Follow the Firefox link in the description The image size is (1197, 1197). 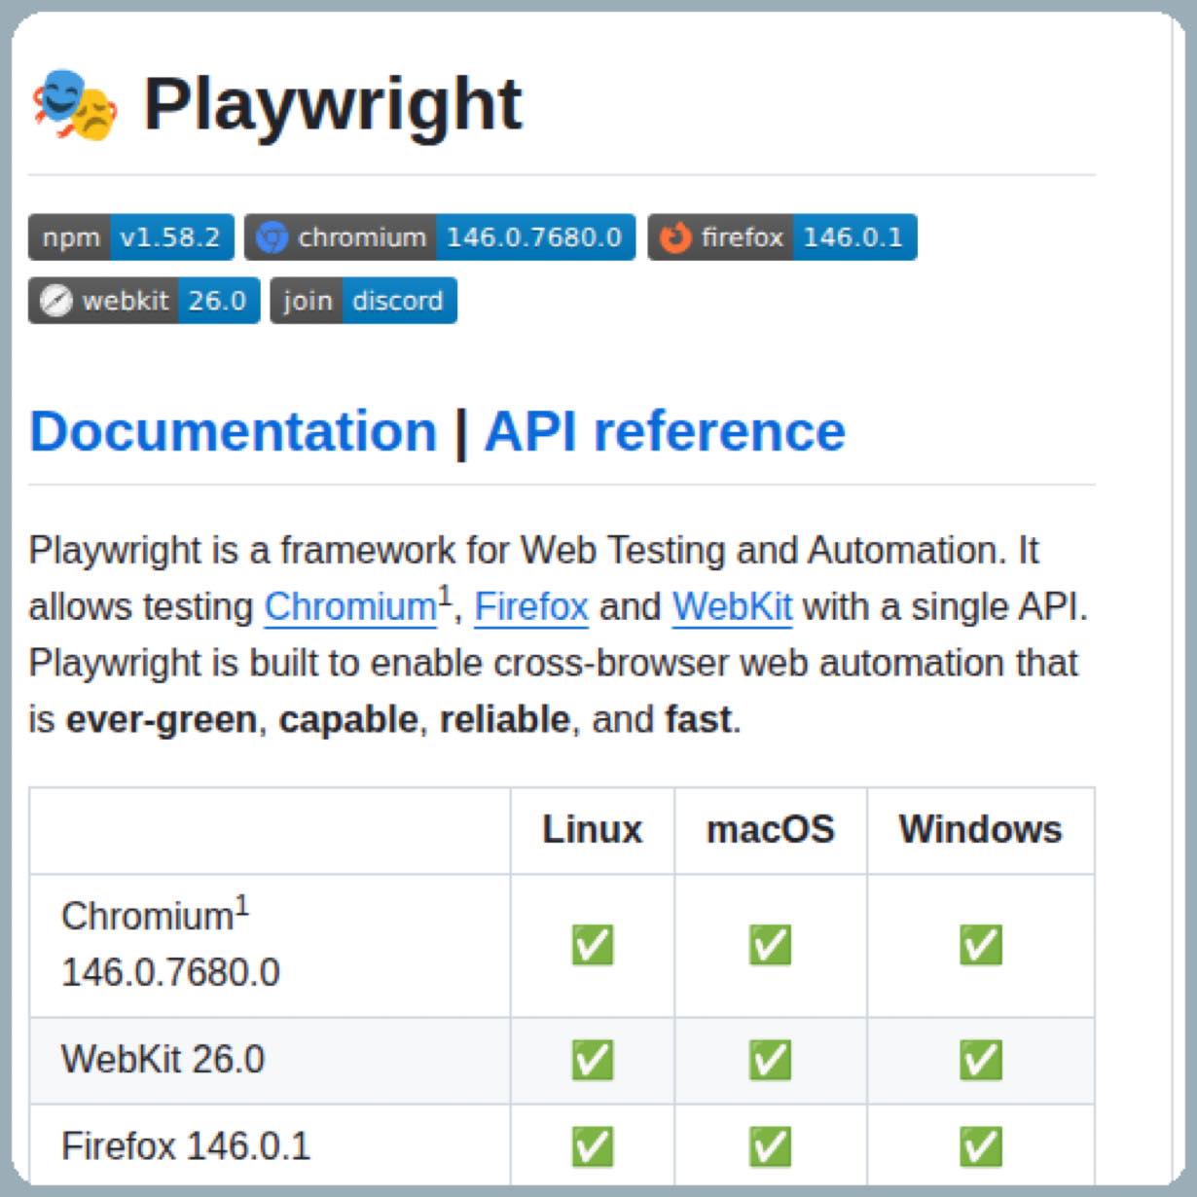coord(531,607)
